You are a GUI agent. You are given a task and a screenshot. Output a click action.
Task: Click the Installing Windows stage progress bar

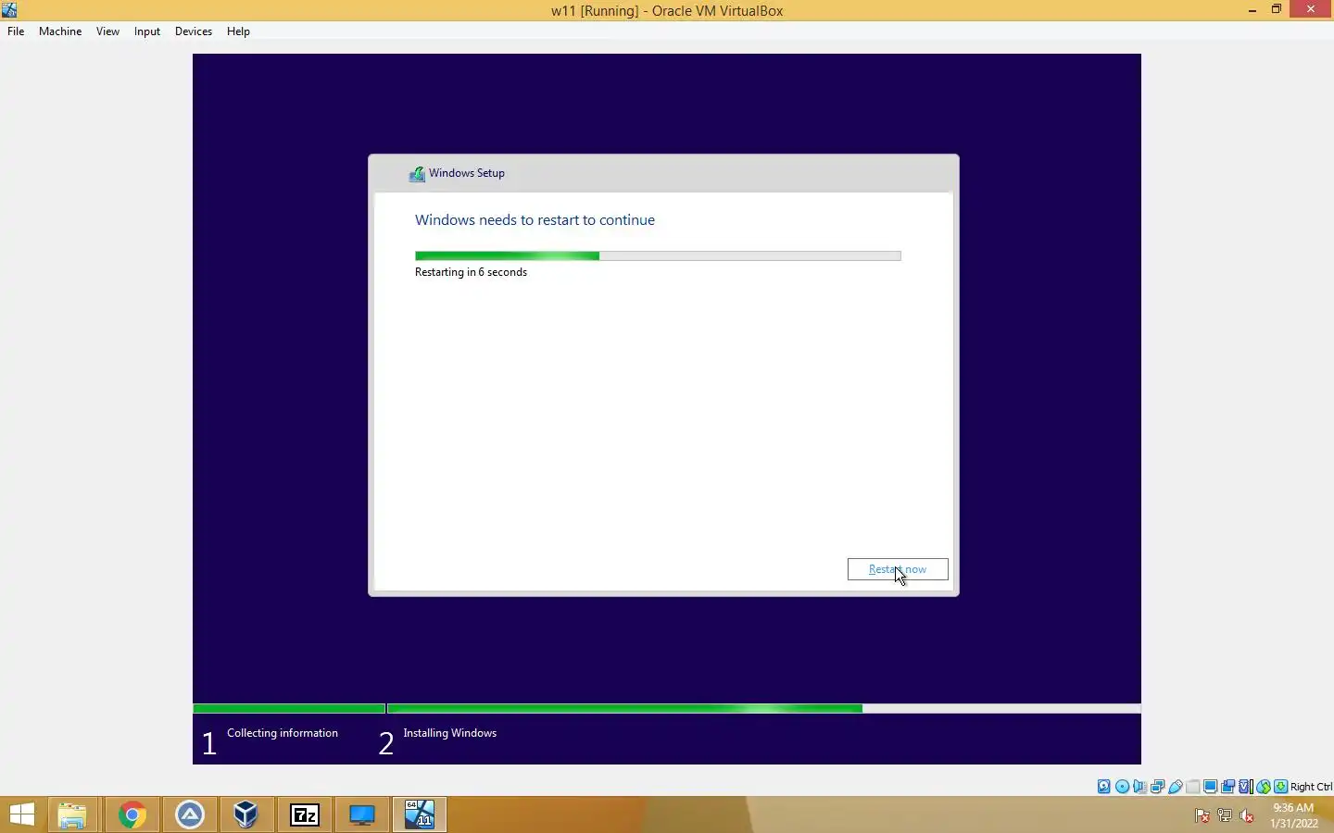pyautogui.click(x=763, y=708)
